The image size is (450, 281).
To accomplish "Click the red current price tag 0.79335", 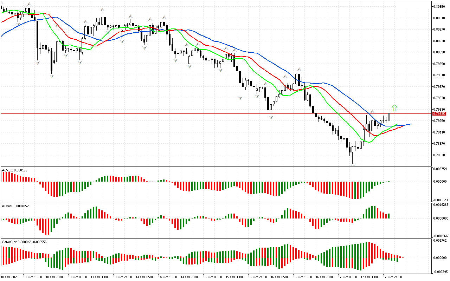I will pyautogui.click(x=439, y=114).
